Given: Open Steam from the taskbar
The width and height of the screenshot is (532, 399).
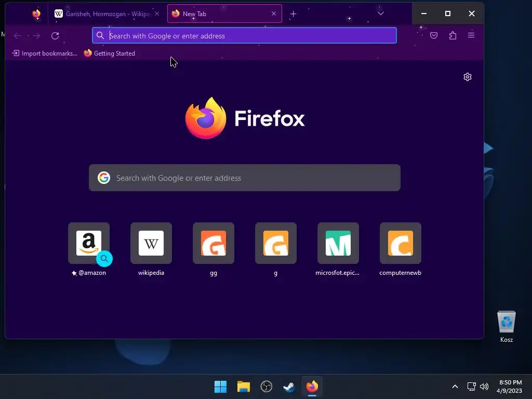Looking at the screenshot, I should [289, 387].
